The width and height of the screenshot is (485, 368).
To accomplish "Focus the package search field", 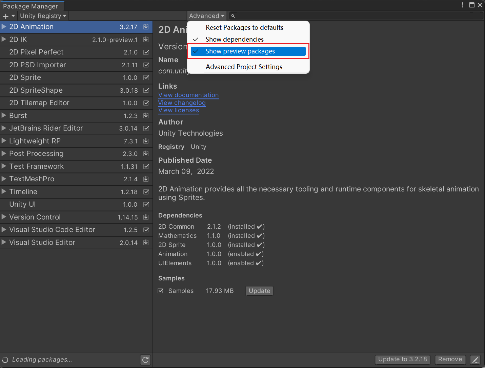I will click(356, 16).
